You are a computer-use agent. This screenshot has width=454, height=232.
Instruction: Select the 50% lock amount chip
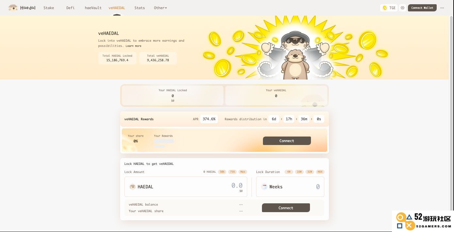222,172
